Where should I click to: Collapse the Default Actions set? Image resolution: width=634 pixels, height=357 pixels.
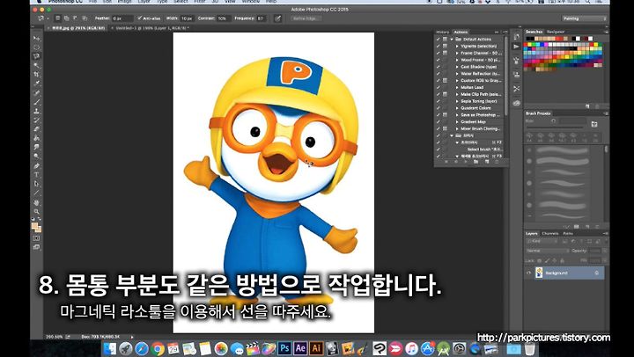point(452,40)
